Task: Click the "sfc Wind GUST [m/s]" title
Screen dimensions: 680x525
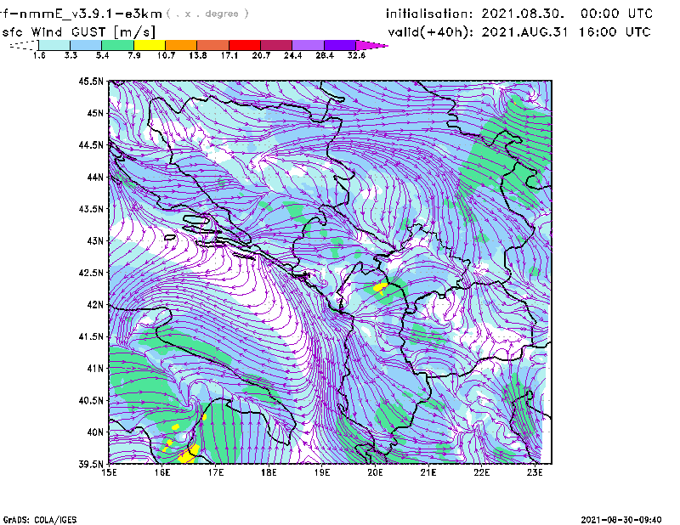Action: point(78,32)
